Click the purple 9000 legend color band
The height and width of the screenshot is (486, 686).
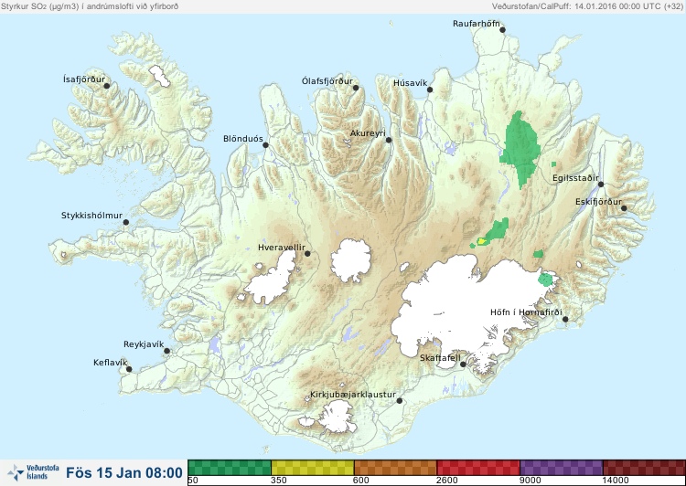click(x=562, y=467)
